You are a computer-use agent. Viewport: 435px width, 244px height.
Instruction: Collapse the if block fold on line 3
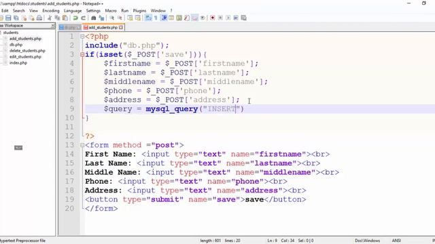point(82,55)
